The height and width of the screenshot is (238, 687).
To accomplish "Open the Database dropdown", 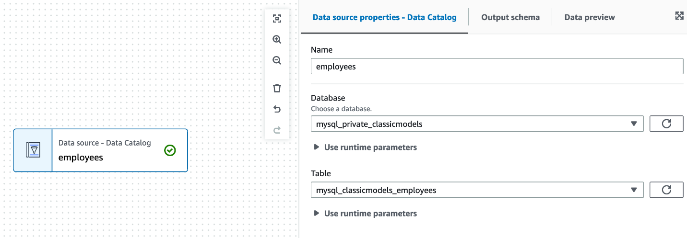I will tap(477, 124).
